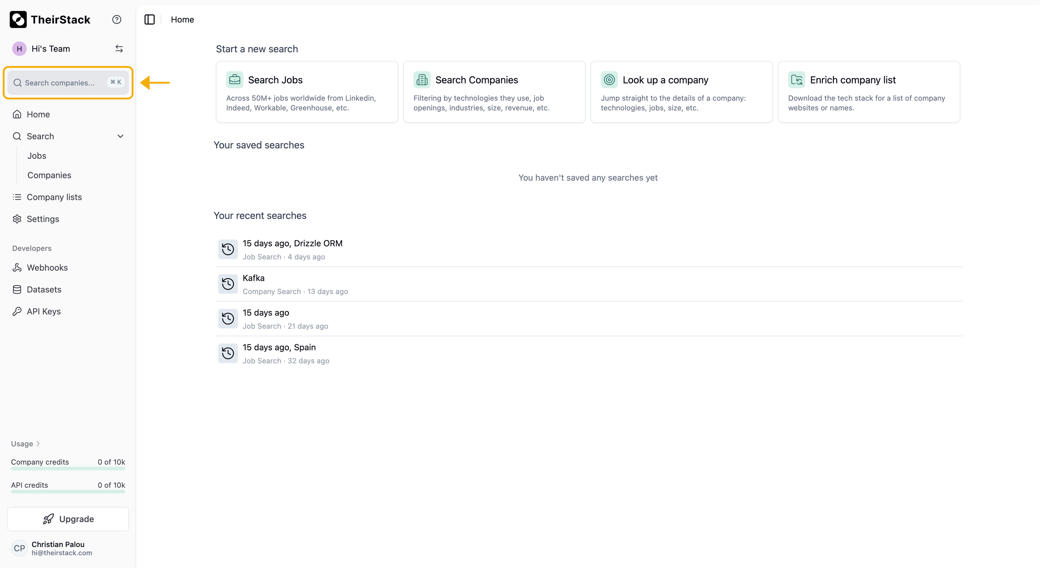Click the Company credits progress bar
This screenshot has height=568, width=1040.
[68, 469]
